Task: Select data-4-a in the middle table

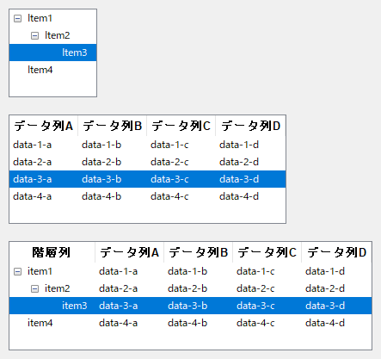Action: [33, 196]
